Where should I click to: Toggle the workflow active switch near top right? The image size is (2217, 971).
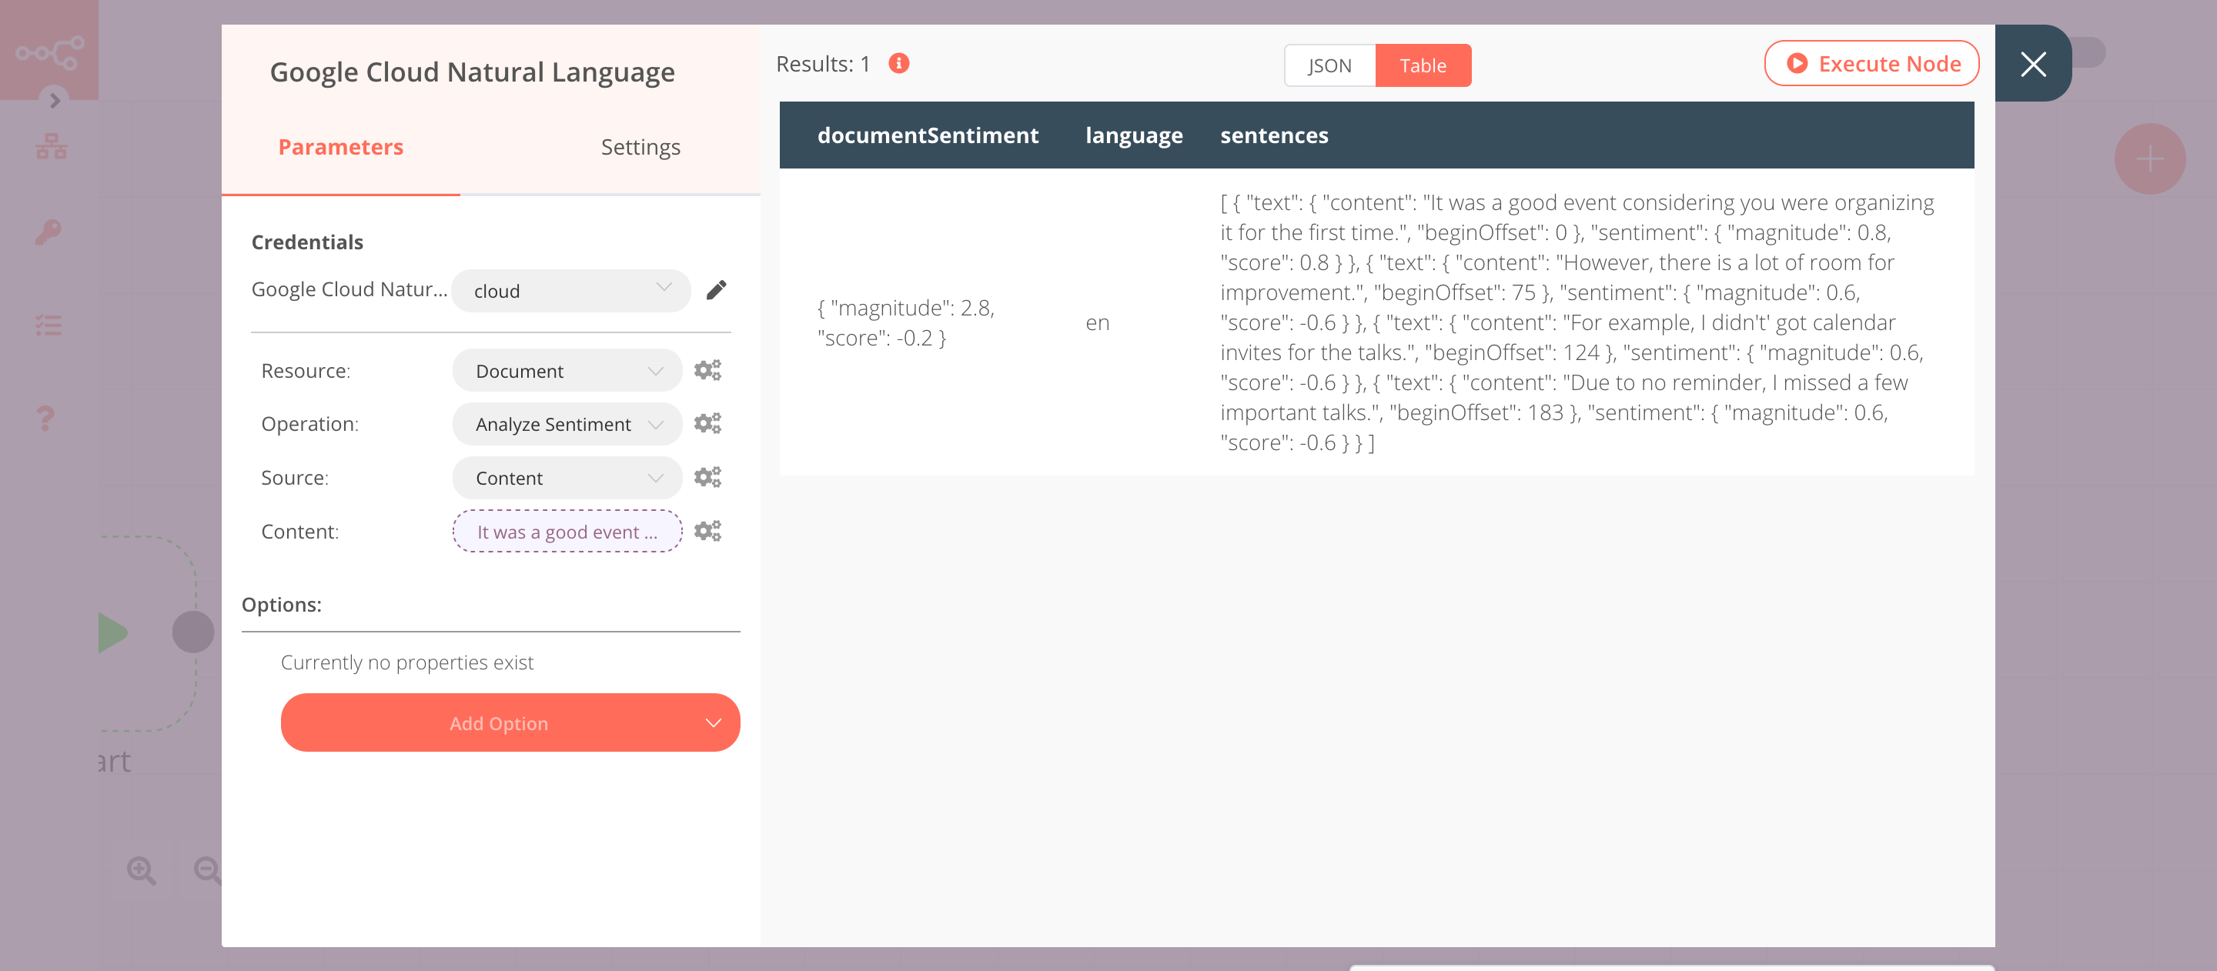click(2090, 52)
